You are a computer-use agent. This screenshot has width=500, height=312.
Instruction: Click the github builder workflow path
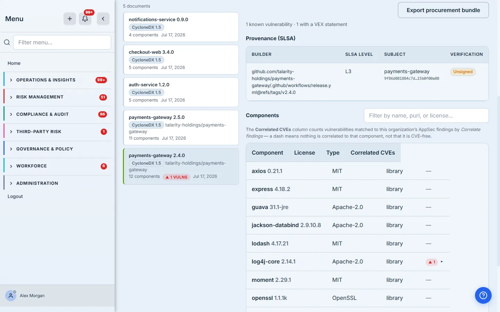coord(291,82)
